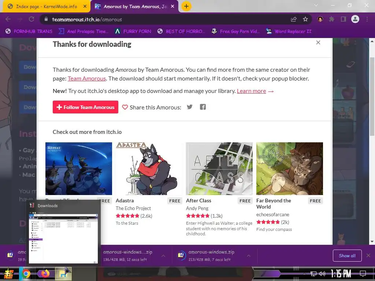Go back using the browser back arrow

pos(8,19)
